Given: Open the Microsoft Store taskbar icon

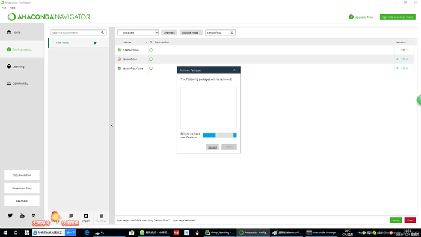Looking at the screenshot, I should 132,233.
